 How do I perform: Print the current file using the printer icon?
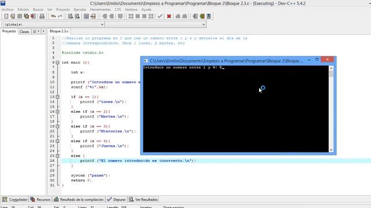click(x=42, y=16)
